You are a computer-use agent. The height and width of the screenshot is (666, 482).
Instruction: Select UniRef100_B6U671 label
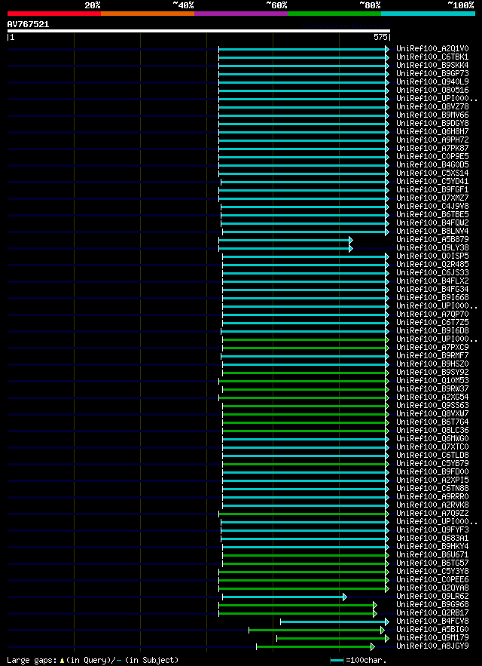click(x=432, y=556)
